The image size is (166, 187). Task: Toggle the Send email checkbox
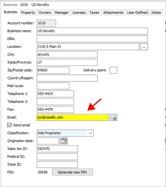[9, 125]
